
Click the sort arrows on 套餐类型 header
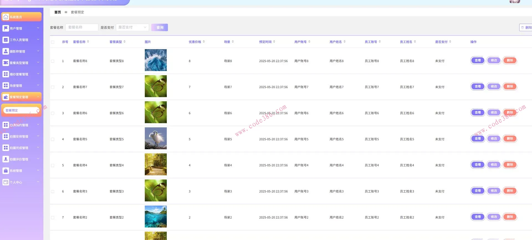pos(125,42)
